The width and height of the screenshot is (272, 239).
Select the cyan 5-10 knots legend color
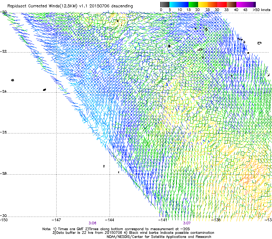(174, 4)
